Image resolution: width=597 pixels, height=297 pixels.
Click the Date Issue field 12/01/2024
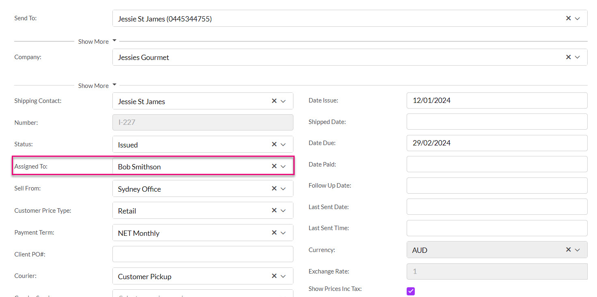point(497,100)
